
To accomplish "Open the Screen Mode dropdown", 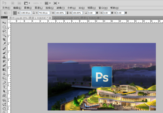I will point(56,3).
